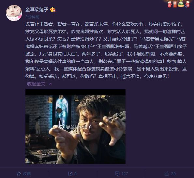This screenshot has height=178, width=194.
Task: Click the star favorite icon
Action: pos(19,173)
